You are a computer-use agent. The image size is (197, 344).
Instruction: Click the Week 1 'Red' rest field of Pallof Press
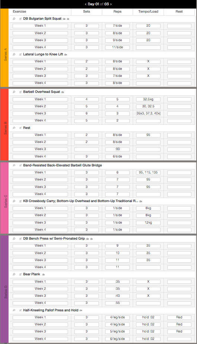(179, 318)
